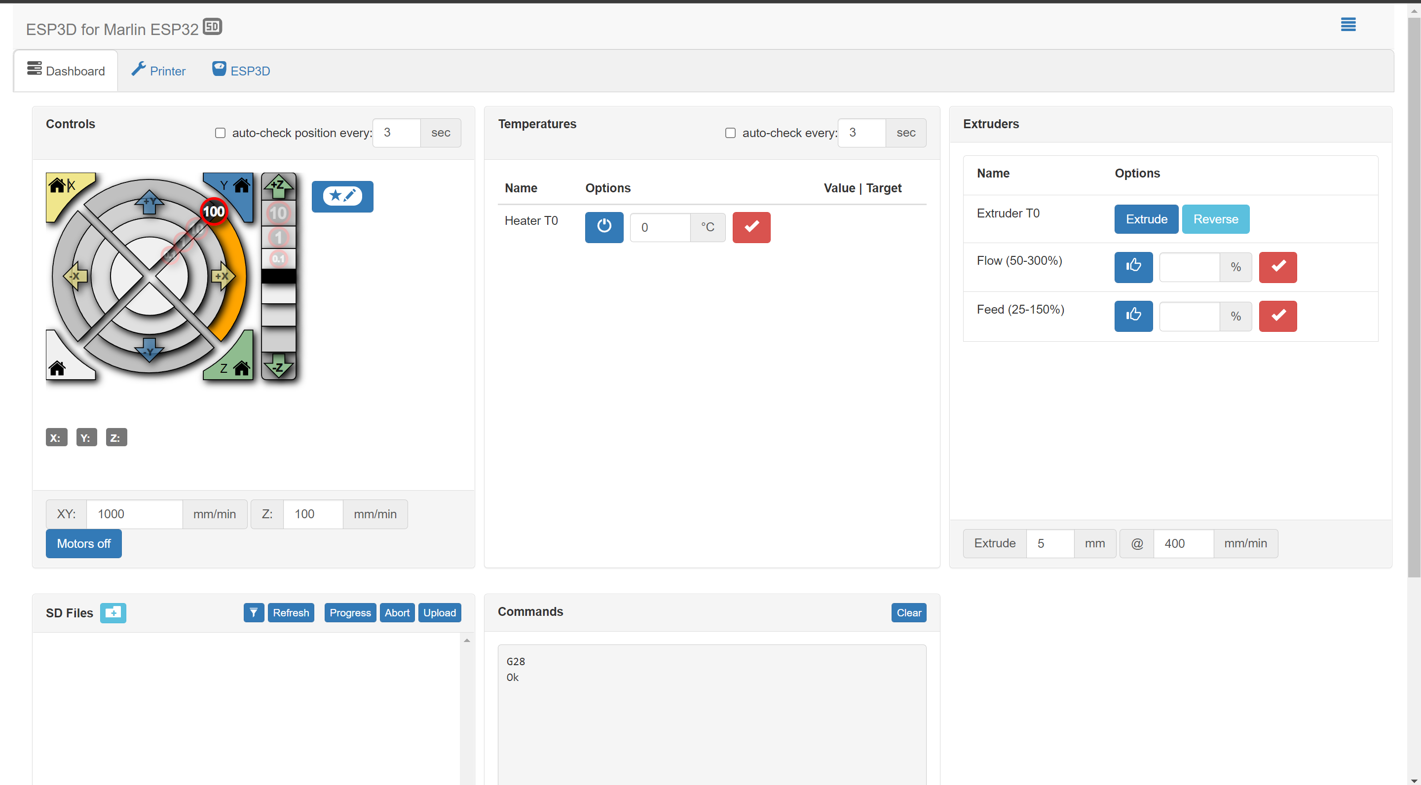This screenshot has width=1421, height=785.
Task: Enable temperatures auto-check
Action: 730,133
